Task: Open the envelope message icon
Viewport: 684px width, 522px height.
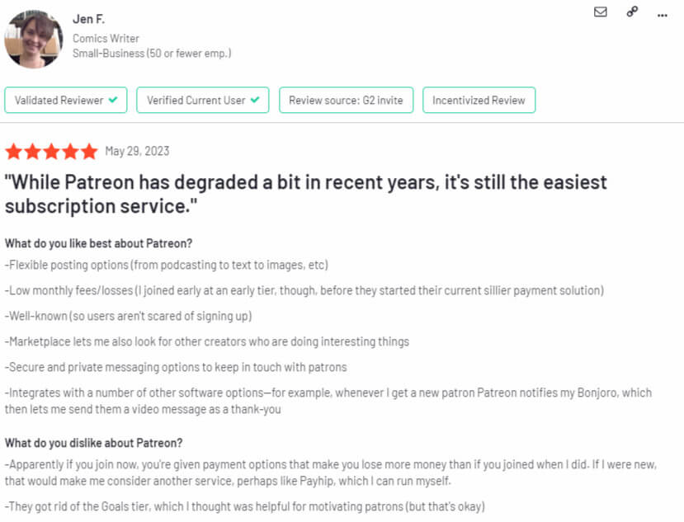Action: (600, 12)
